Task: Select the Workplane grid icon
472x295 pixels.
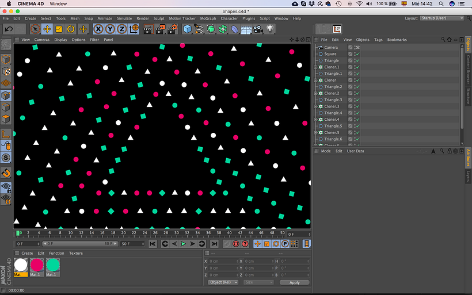Action: tap(6, 83)
